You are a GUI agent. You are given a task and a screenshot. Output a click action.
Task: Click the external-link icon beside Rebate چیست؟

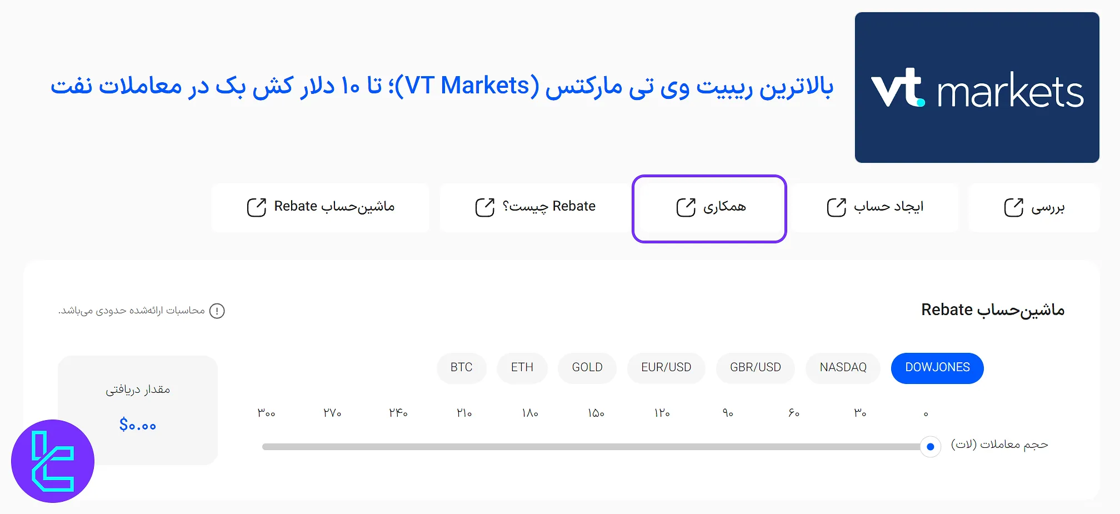pyautogui.click(x=484, y=207)
